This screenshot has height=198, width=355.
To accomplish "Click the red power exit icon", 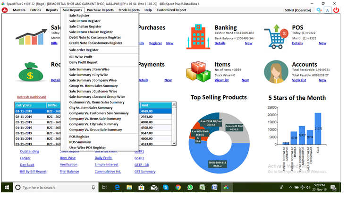I will (x=336, y=10).
